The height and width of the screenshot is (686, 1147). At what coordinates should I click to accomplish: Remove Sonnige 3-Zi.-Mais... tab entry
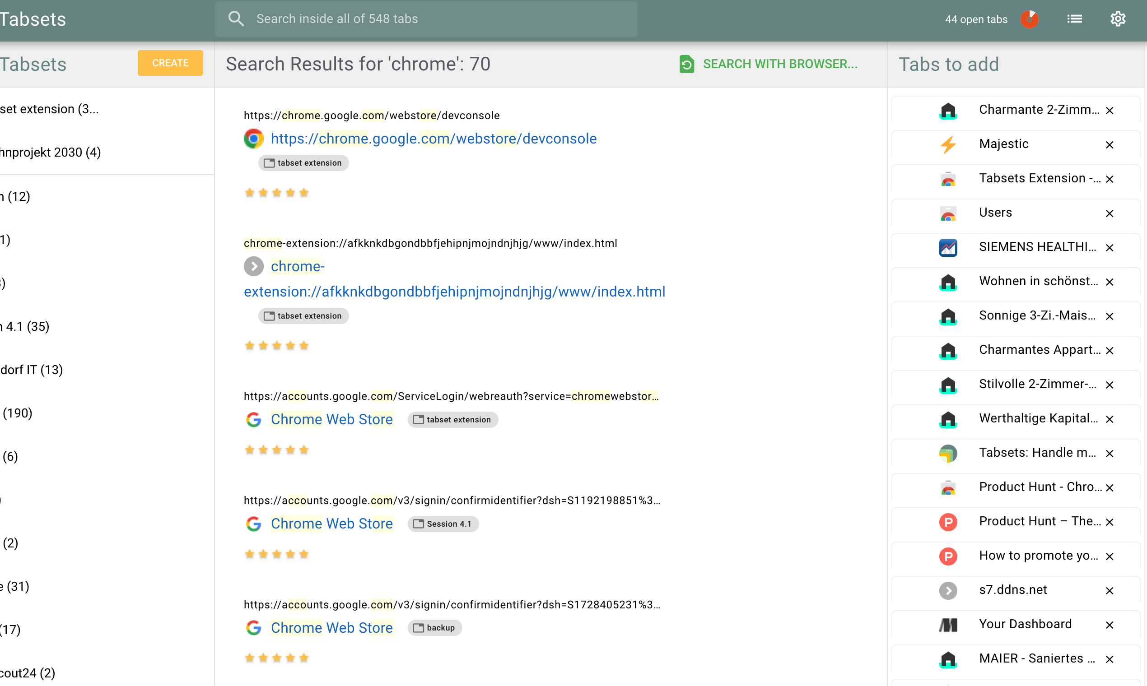(x=1109, y=316)
